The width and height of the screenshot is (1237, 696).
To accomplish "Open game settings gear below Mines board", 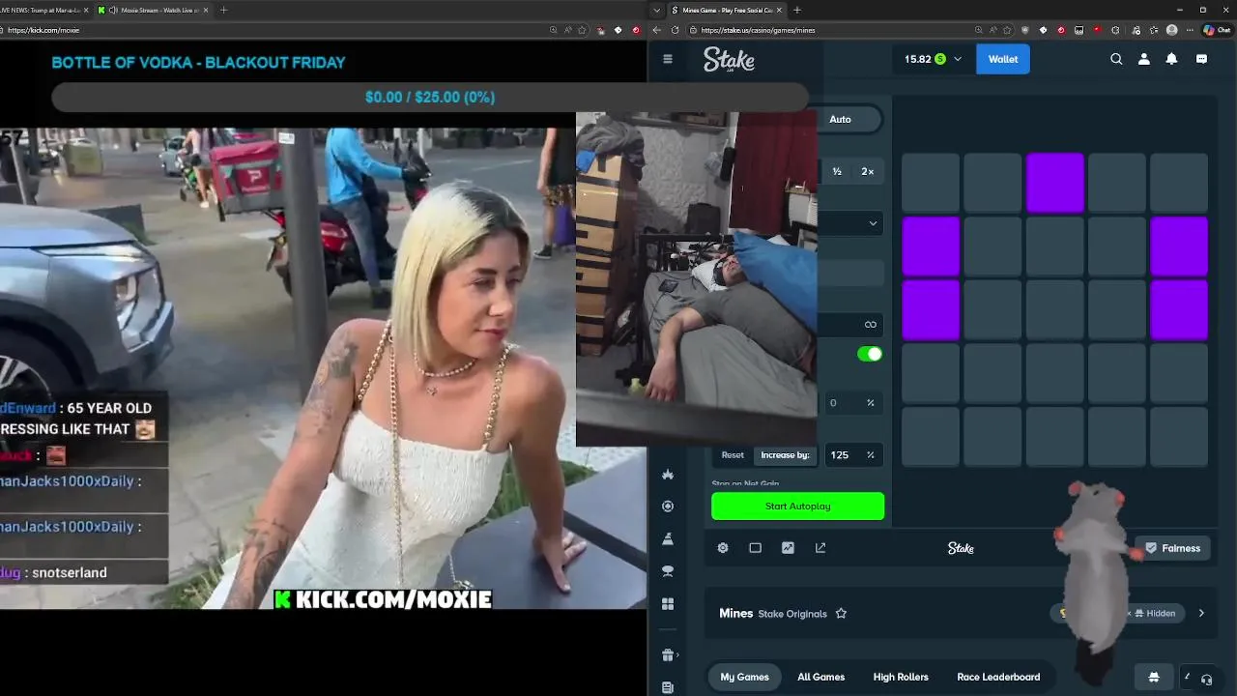I will [x=723, y=548].
